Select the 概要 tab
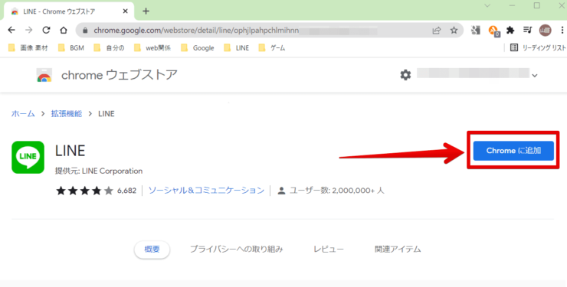The height and width of the screenshot is (287, 567). 152,249
